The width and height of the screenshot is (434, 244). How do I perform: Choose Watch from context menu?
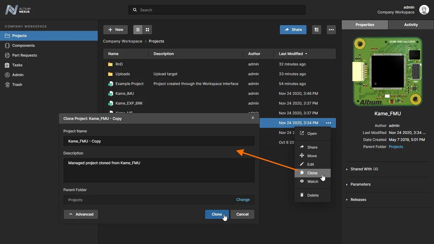pyautogui.click(x=313, y=182)
